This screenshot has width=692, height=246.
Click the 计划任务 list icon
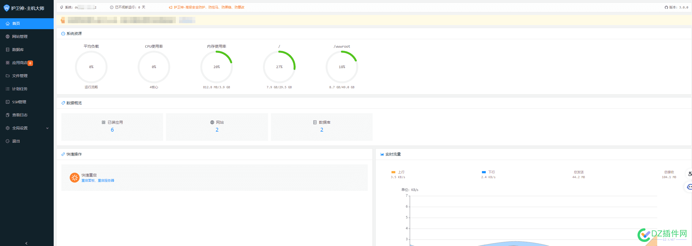[8, 89]
